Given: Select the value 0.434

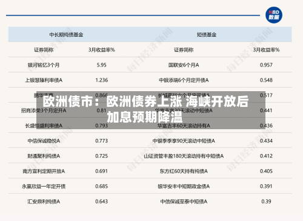Looking at the screenshot, I should pos(266,141).
